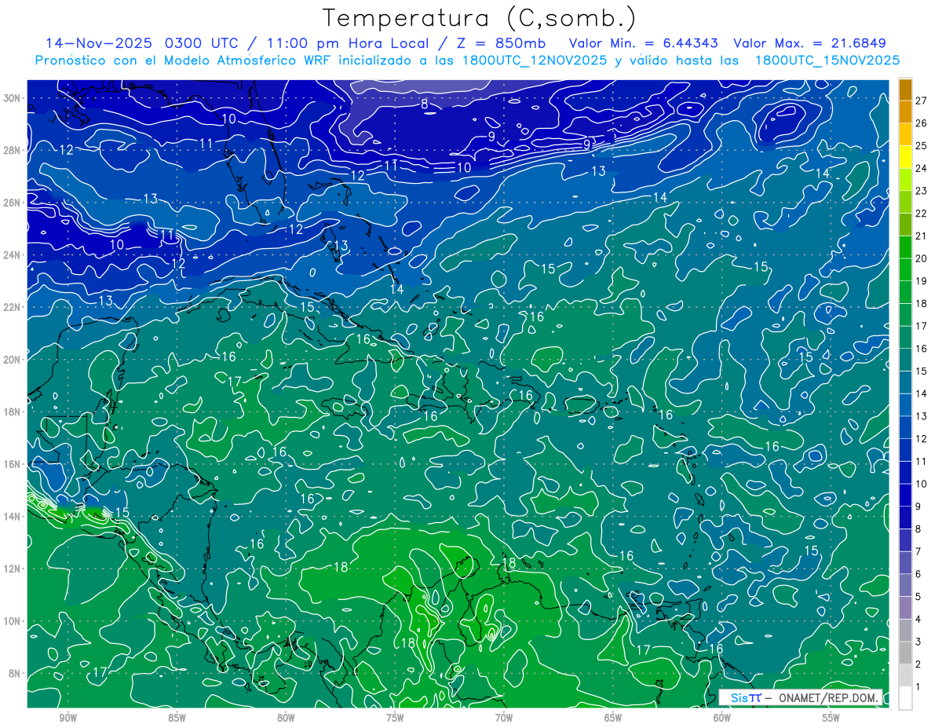Click the white legend band at 1
The height and width of the screenshot is (728, 942).
pyautogui.click(x=905, y=697)
